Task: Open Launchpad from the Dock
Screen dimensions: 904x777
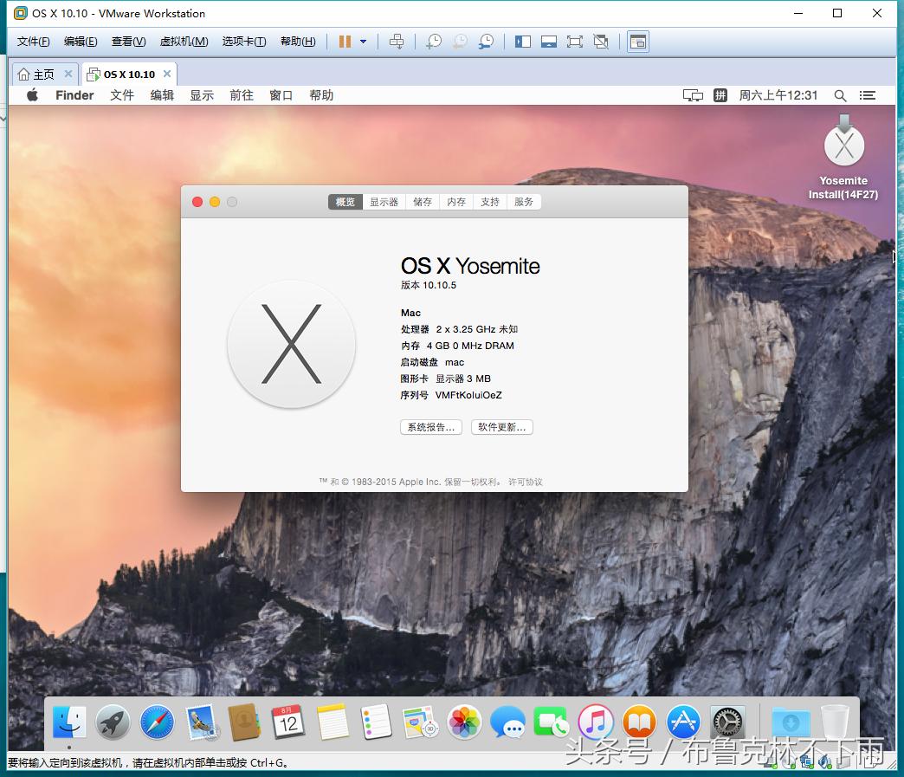Action: 113,722
